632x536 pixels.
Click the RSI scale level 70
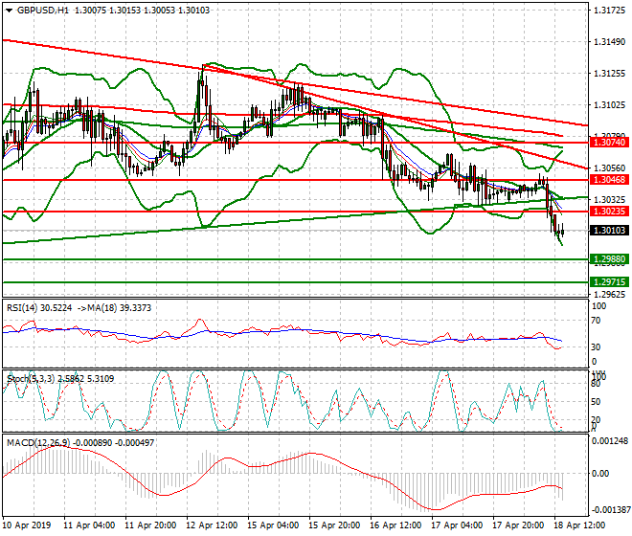598,321
